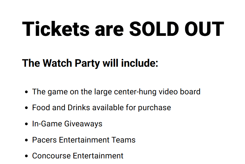Image resolution: width=245 pixels, height=164 pixels.
Task: Click the bullet before "Concourse Entertainment"
Action: [x=27, y=156]
